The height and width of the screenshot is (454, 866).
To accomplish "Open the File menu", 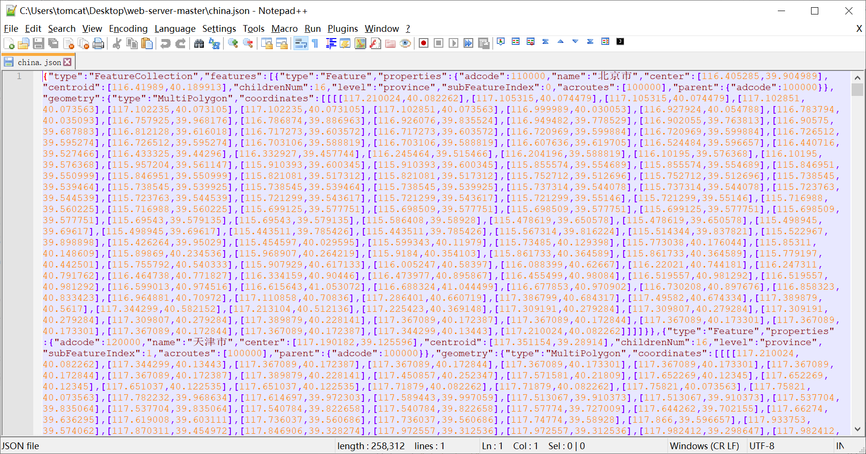I will [11, 29].
